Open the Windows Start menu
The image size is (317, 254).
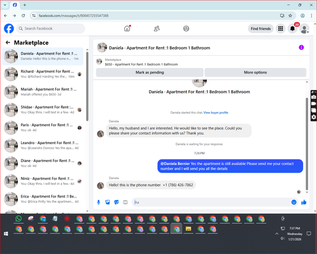(6, 234)
